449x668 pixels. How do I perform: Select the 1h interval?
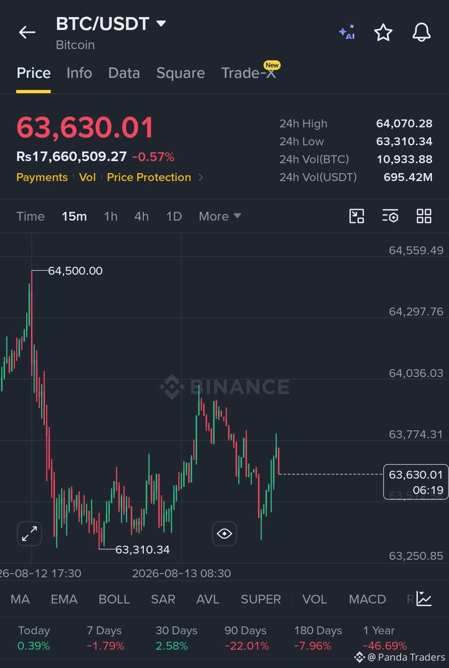coord(111,216)
